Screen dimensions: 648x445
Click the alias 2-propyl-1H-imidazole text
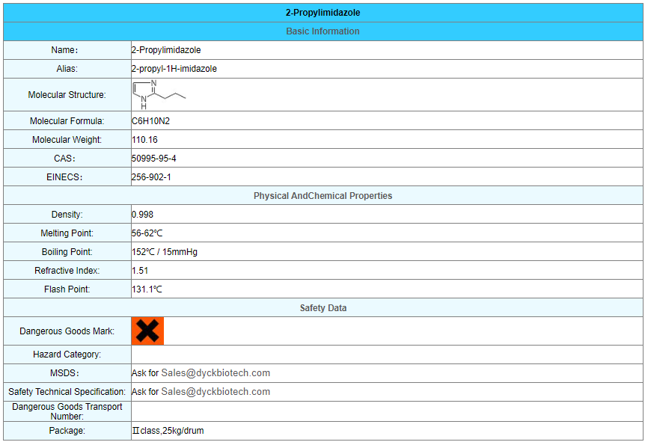[174, 69]
